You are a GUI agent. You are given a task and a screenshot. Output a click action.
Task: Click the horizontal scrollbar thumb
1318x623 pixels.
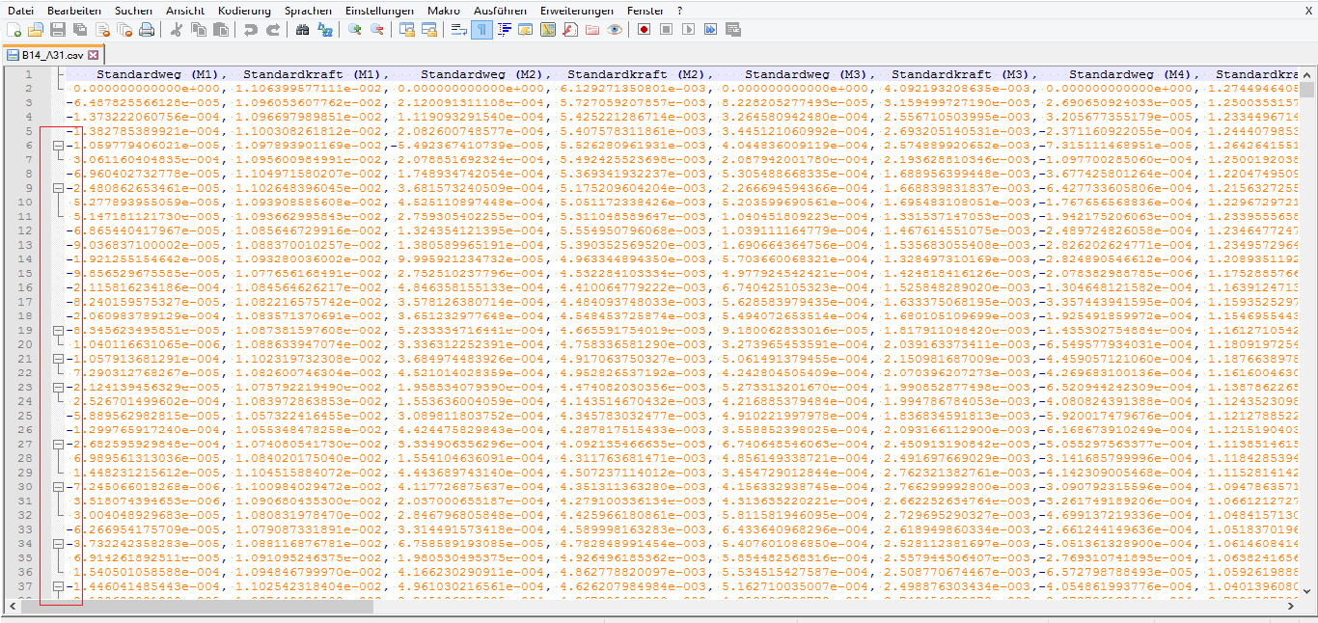[x=193, y=606]
